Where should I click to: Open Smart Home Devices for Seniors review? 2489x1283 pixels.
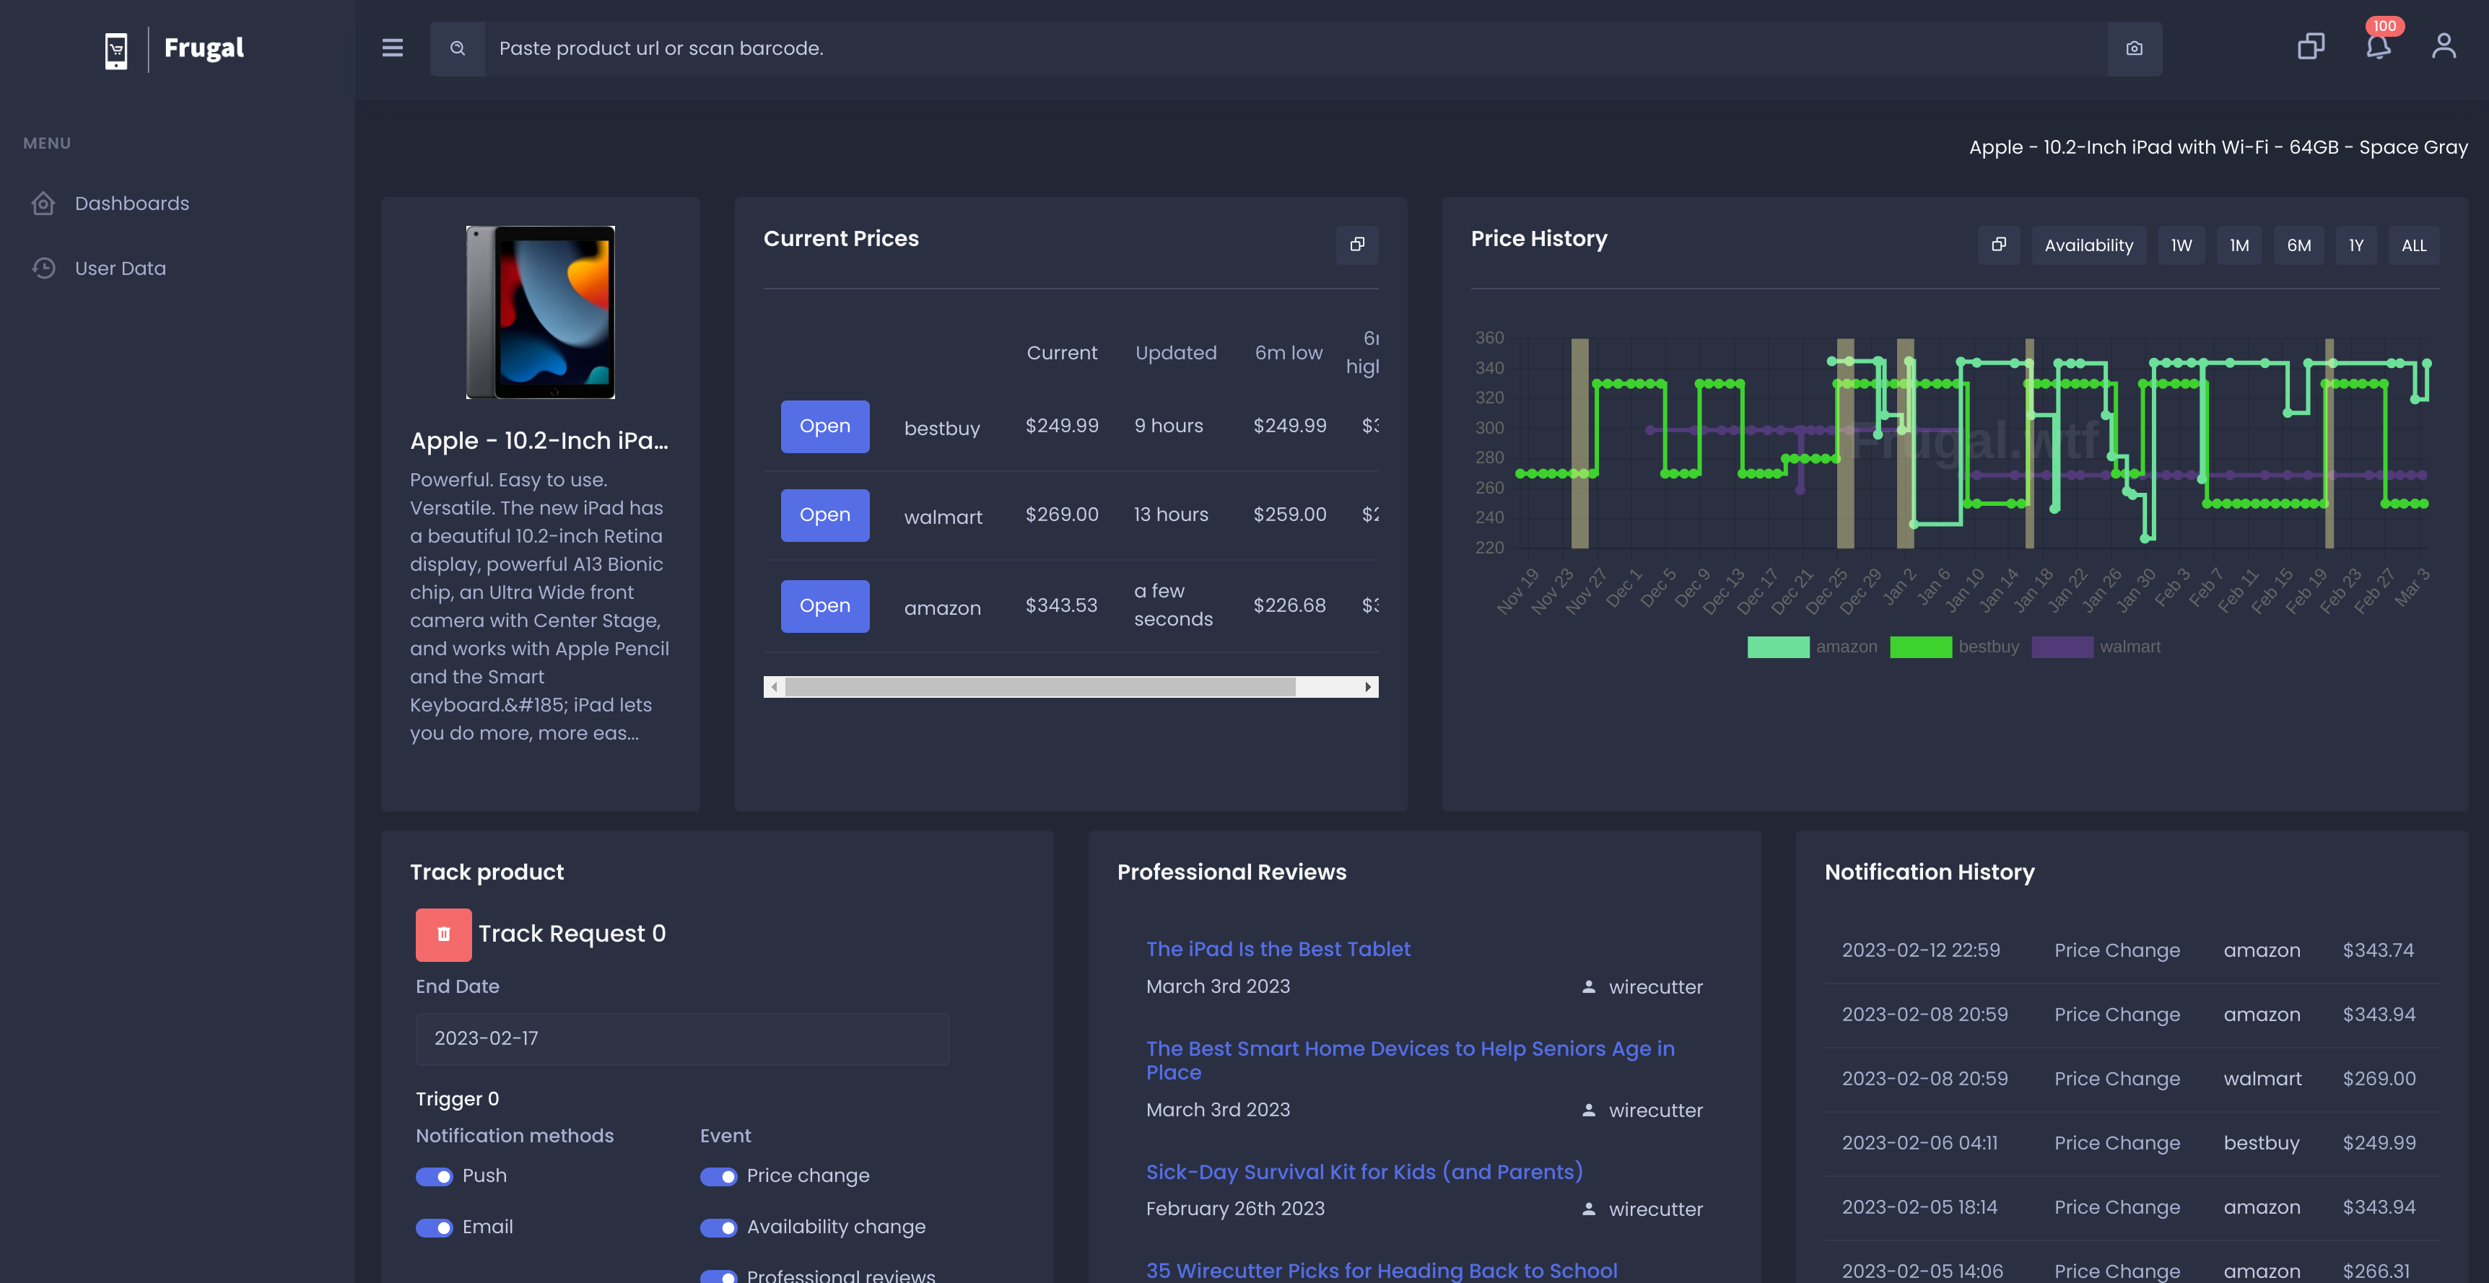[1410, 1060]
